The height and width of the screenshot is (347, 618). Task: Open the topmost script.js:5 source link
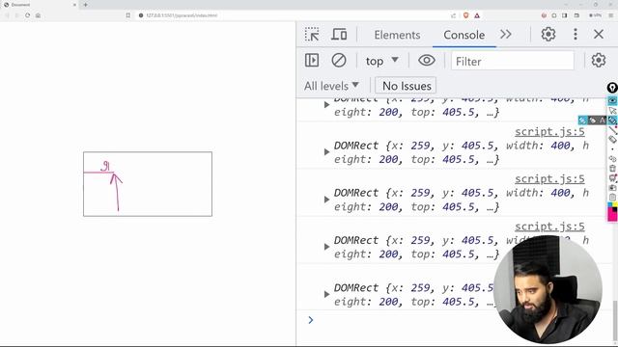coord(549,131)
